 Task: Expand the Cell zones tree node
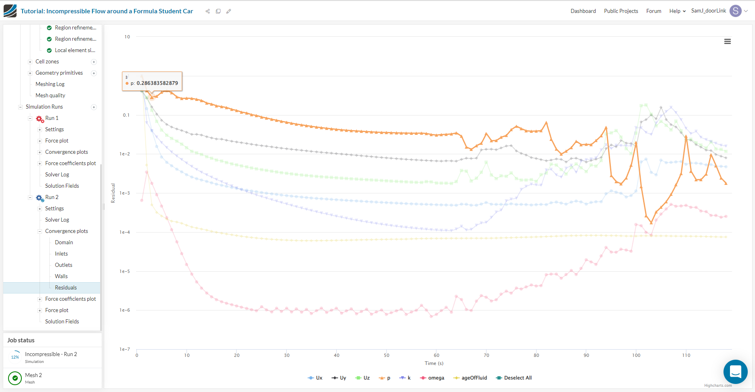click(29, 62)
